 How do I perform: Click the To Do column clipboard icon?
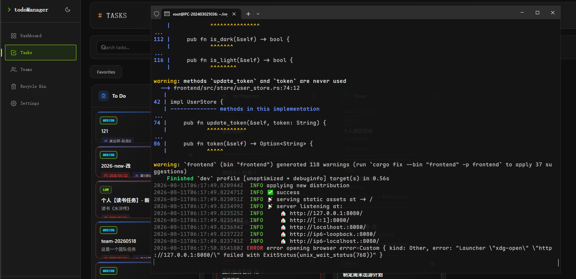[104, 96]
